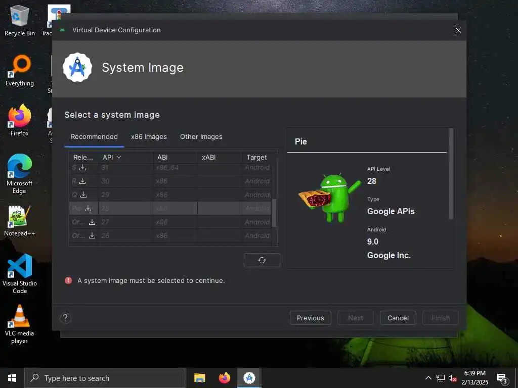Image resolution: width=518 pixels, height=388 pixels.
Task: Open Notepad++ desktop shortcut
Action: [x=20, y=221]
